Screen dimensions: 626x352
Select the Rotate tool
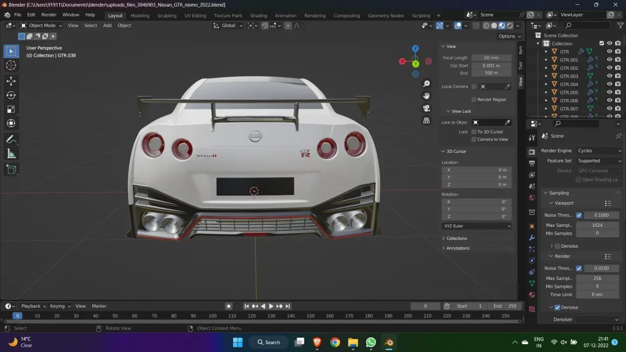pos(11,95)
